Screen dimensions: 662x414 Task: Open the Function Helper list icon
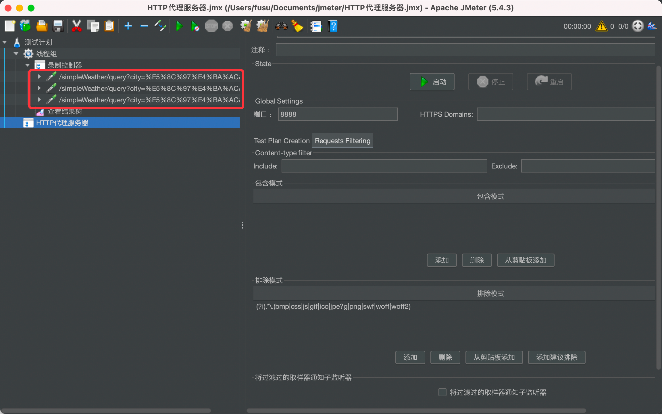316,26
